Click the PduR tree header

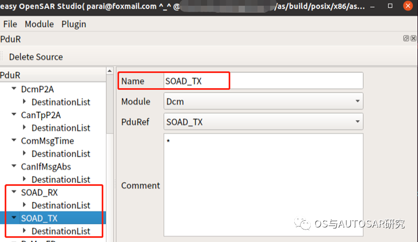[53, 75]
